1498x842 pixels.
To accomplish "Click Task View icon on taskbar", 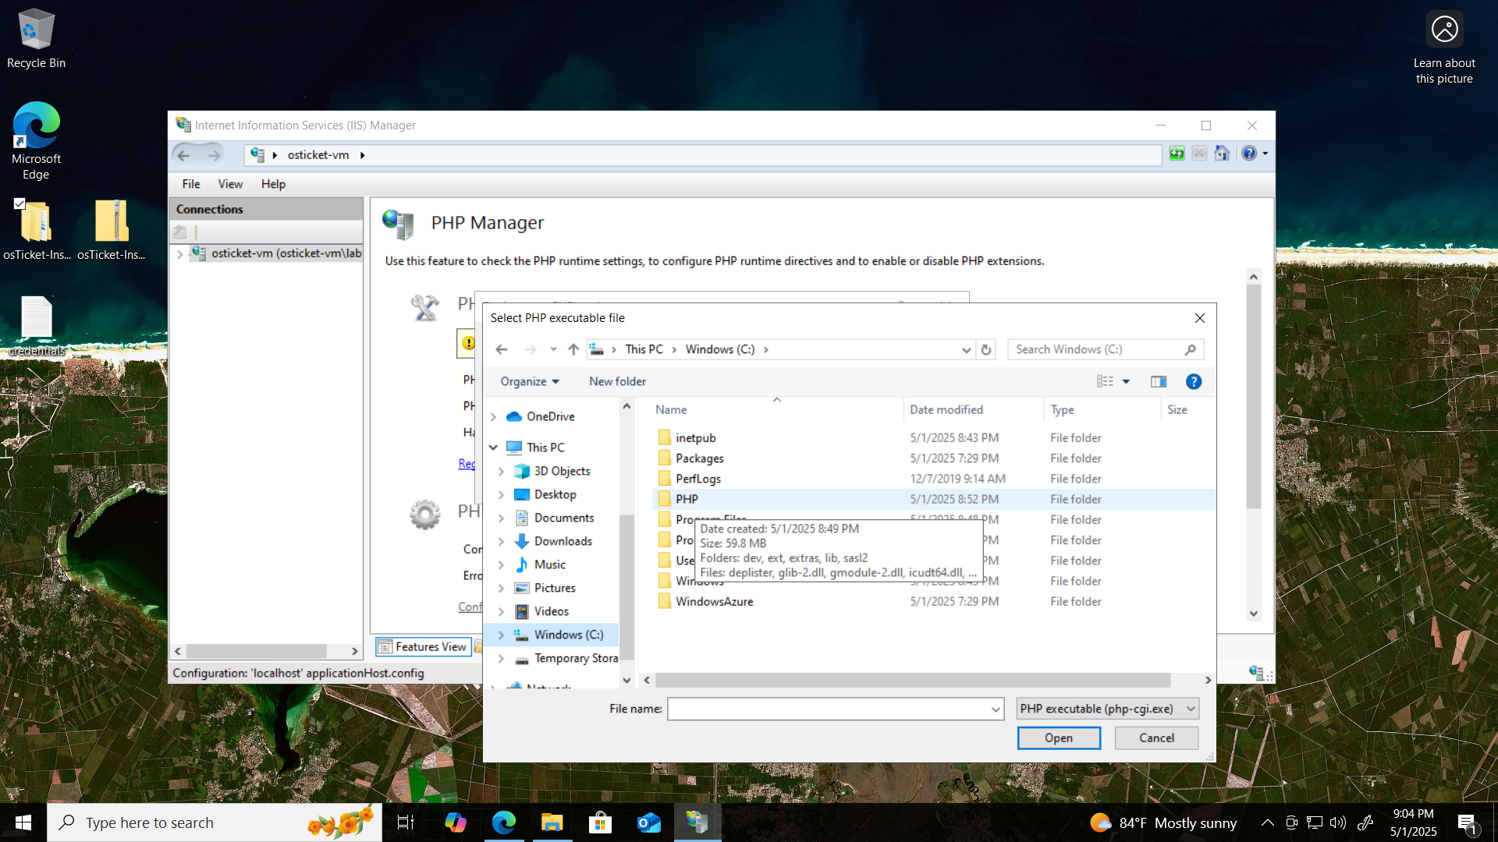I will pos(406,823).
